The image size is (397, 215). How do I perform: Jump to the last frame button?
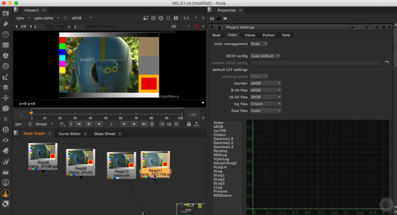click(144, 124)
